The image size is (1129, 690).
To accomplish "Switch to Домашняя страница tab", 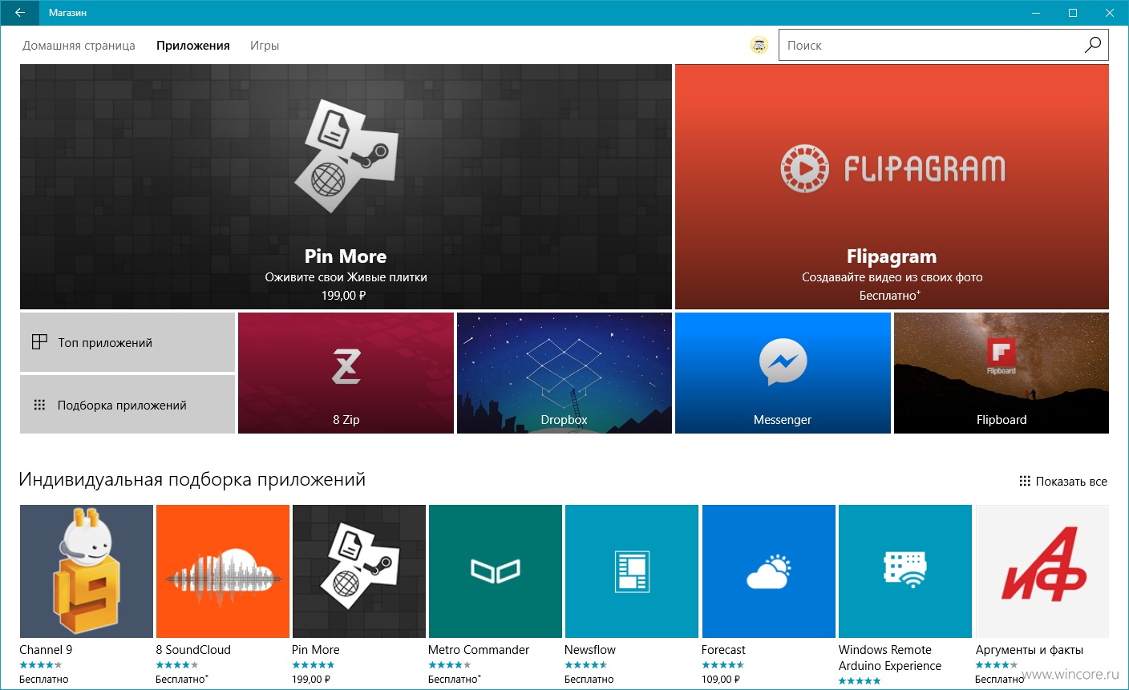I will tap(79, 46).
